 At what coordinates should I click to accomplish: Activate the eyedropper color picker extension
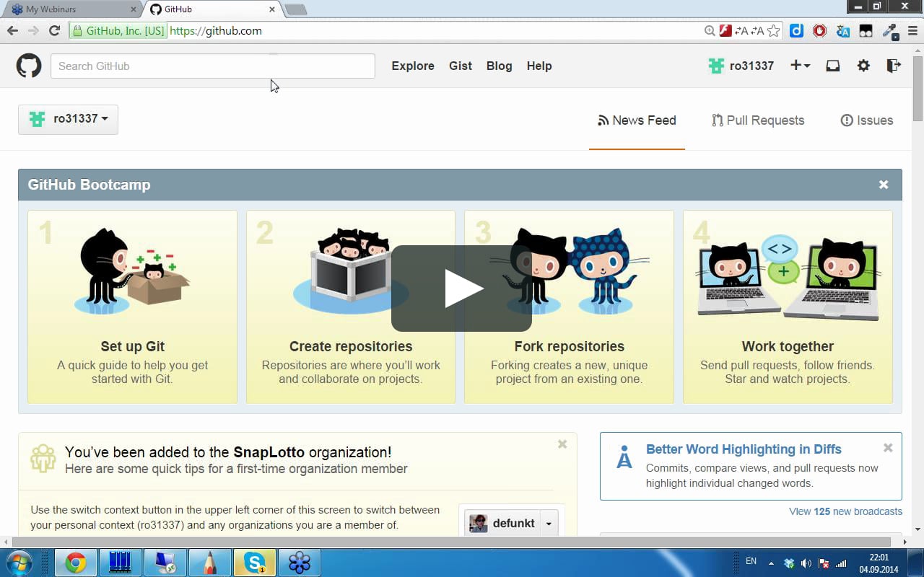[889, 30]
